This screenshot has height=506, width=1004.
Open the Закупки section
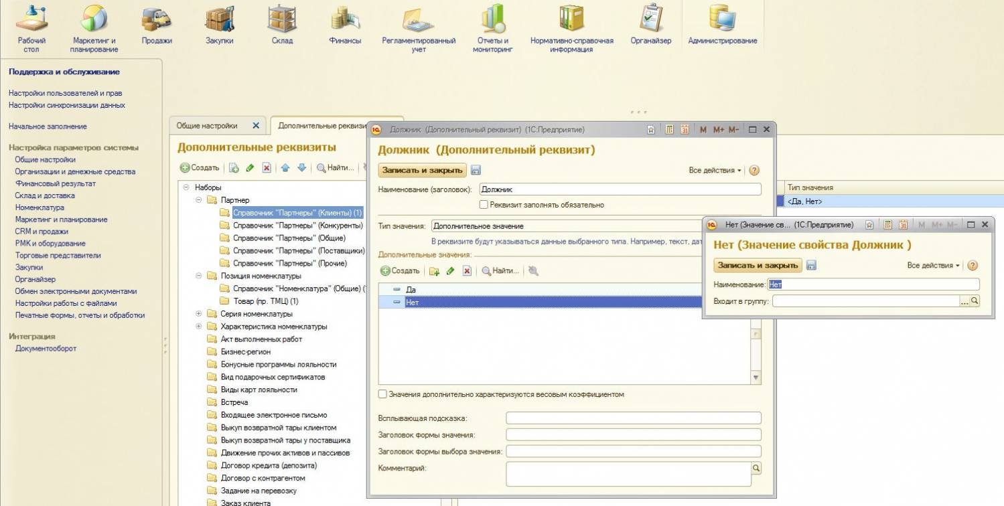click(x=220, y=24)
